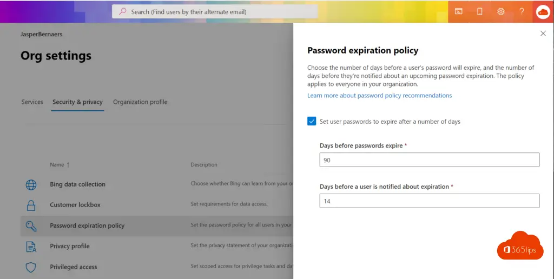Sort the list by Name column
The height and width of the screenshot is (279, 554).
pos(60,164)
